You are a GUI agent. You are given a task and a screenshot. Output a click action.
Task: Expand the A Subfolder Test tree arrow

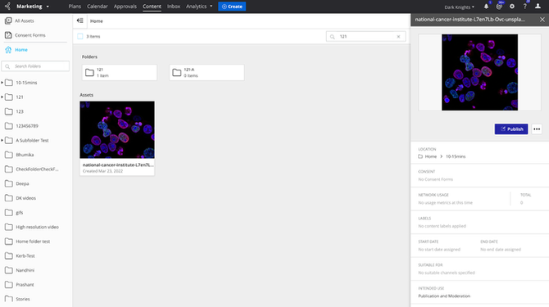tap(2, 140)
